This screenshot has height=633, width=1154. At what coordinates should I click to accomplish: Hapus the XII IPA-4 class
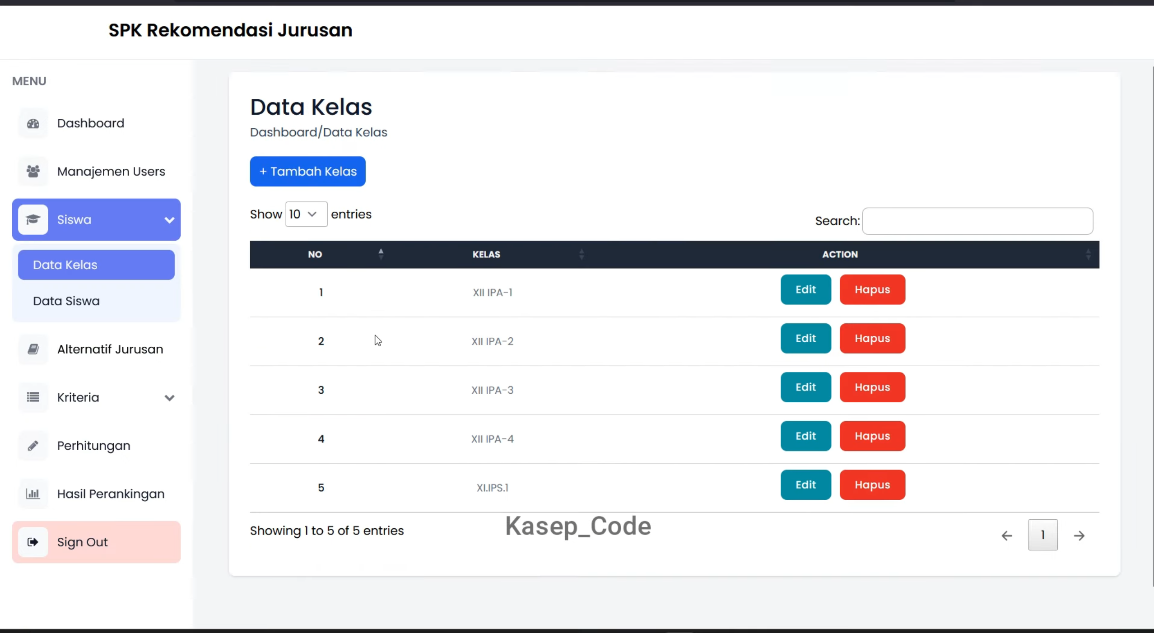[872, 436]
